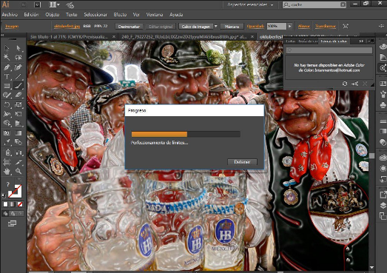
Task: Expand the opacity value flyout arrow
Action: (290, 26)
